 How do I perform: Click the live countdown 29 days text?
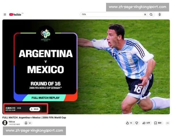(13, 108)
